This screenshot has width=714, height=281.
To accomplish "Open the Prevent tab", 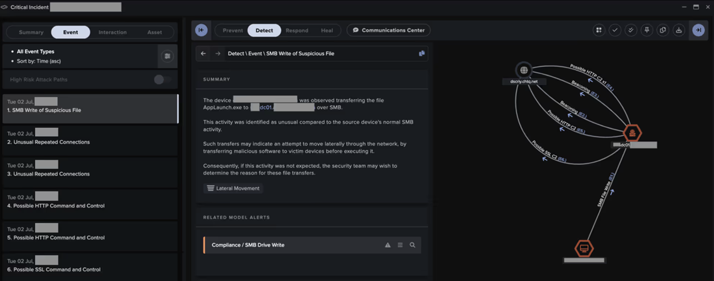I will (232, 30).
